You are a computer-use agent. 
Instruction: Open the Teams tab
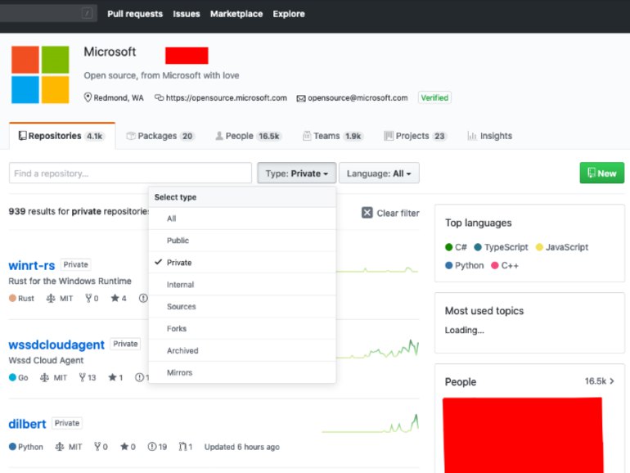[x=333, y=136]
